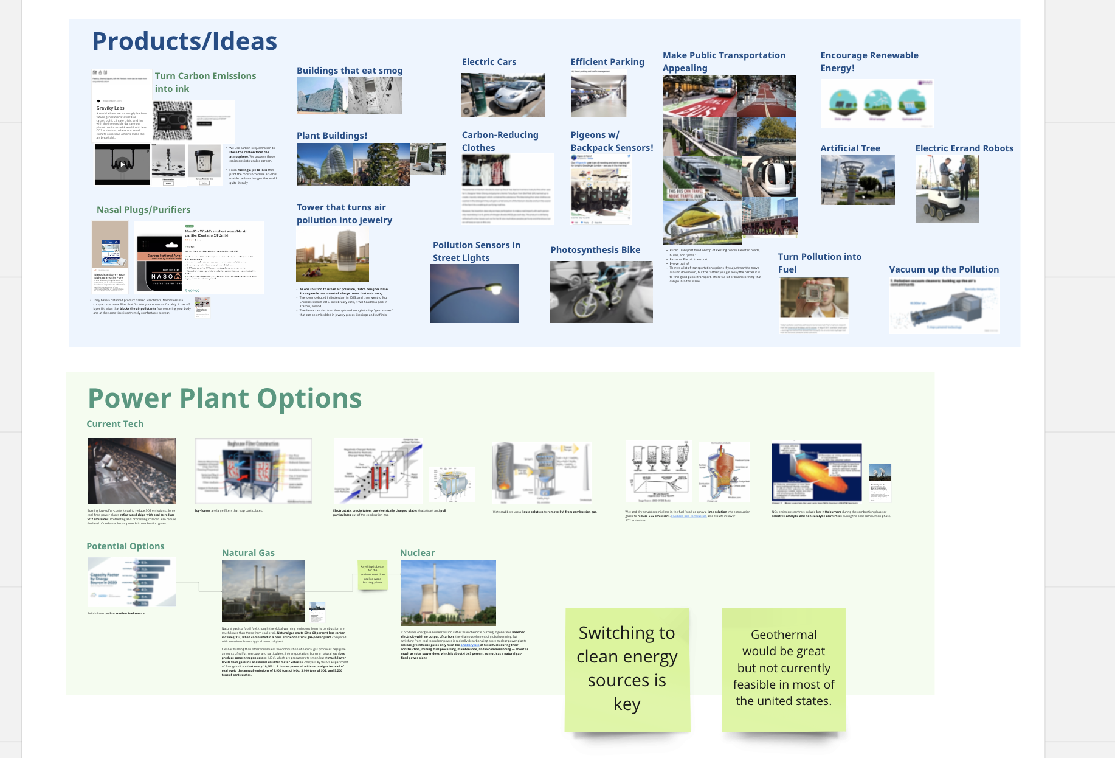
Task: Select the 'Photosynthesis Bike' heading
Action: point(595,250)
